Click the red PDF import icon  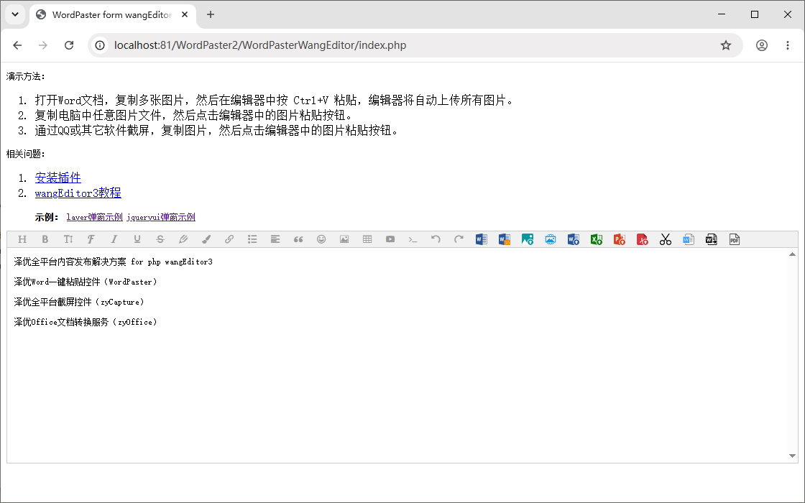click(x=643, y=239)
